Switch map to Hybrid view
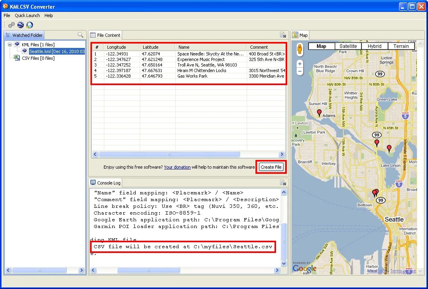Screen dimensions: 428x289 [374, 46]
